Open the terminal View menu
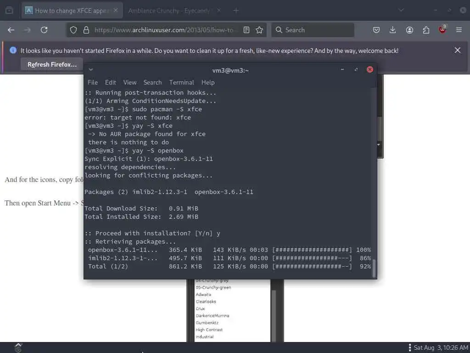This screenshot has height=353, width=470. [x=130, y=82]
